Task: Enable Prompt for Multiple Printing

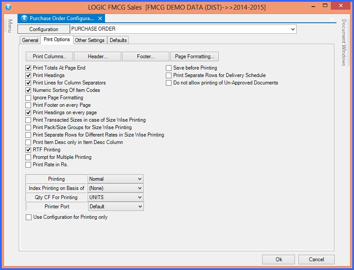Action: [28, 158]
